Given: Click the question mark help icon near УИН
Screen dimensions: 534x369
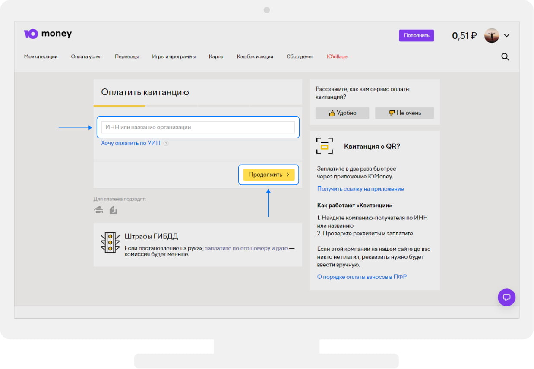Looking at the screenshot, I should click(166, 143).
